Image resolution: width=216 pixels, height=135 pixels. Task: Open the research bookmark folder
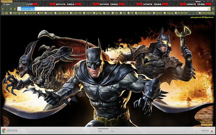click(x=158, y=13)
